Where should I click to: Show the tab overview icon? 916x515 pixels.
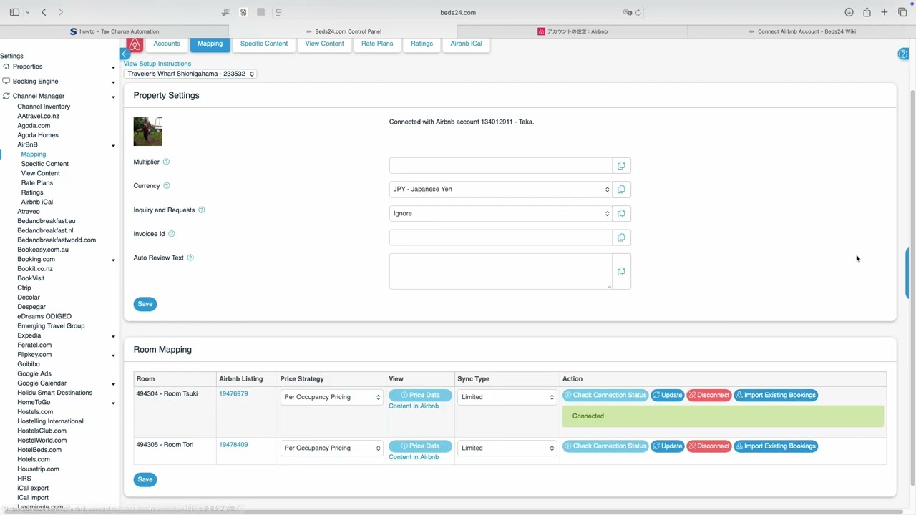[x=902, y=12]
